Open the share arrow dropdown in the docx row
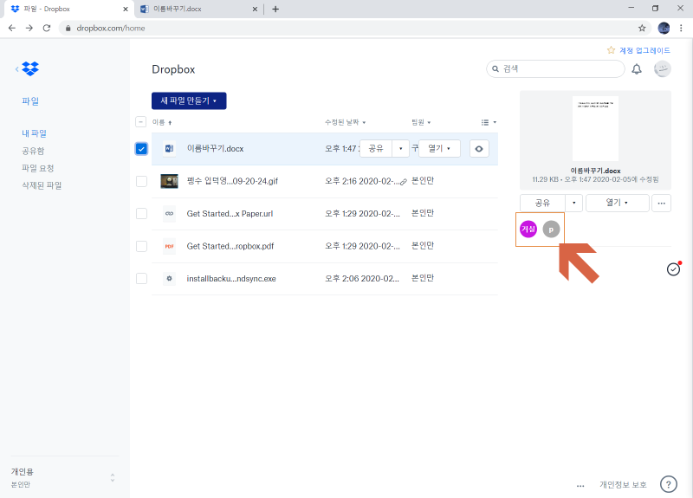 400,148
